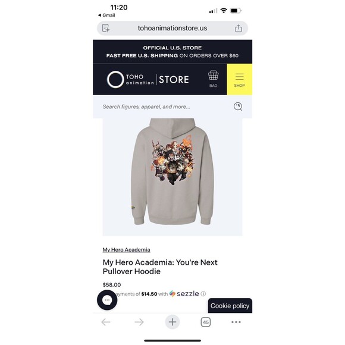Image resolution: width=345 pixels, height=345 pixels.
Task: Tap the search magnifier icon
Action: (238, 106)
